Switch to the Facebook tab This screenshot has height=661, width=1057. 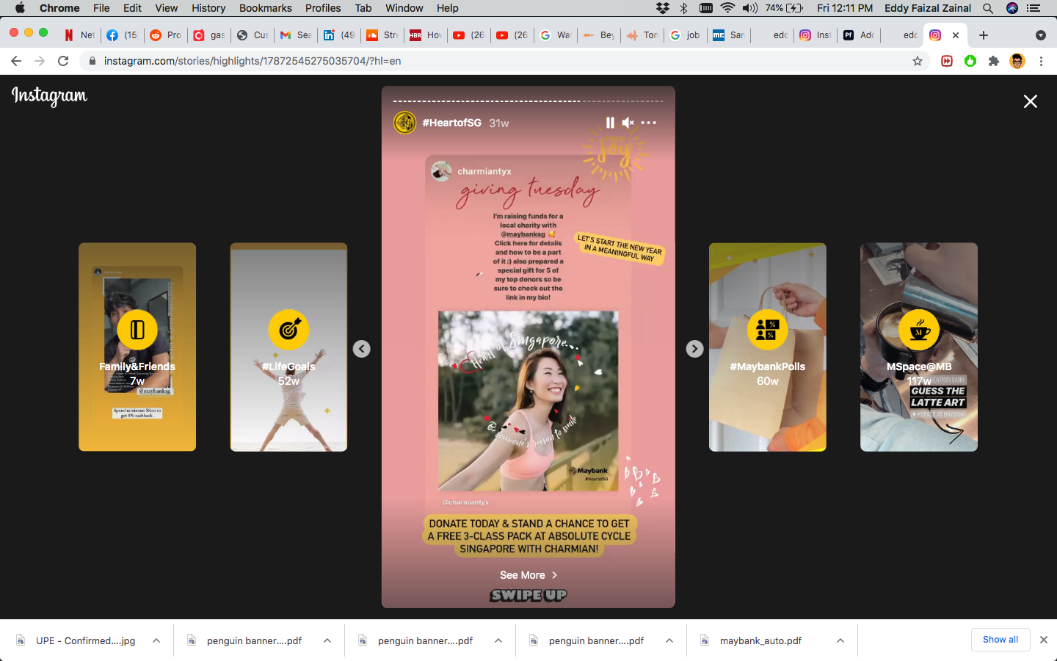(122, 35)
